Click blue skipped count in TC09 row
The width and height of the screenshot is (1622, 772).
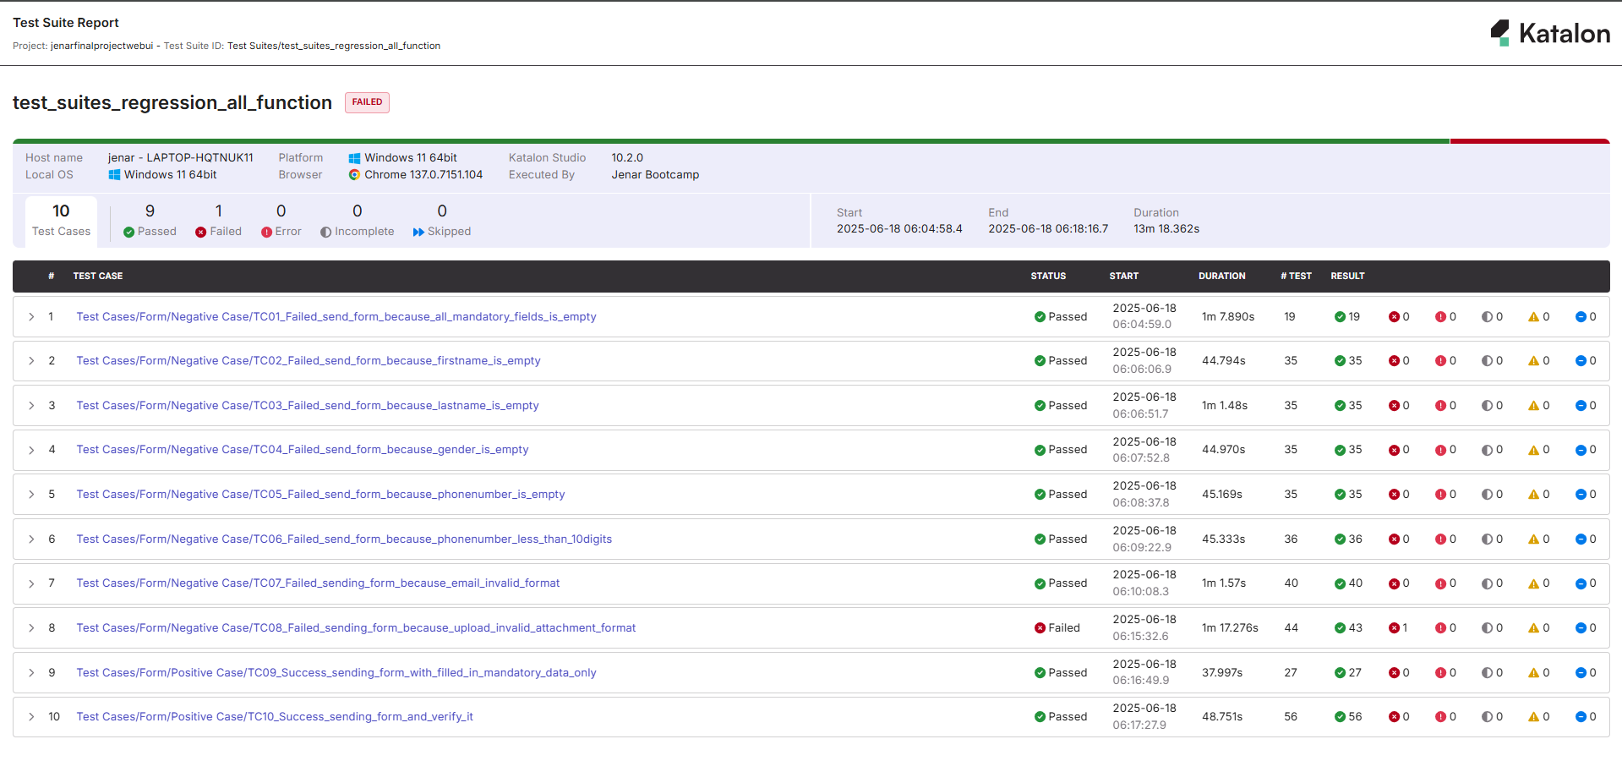click(x=1586, y=673)
